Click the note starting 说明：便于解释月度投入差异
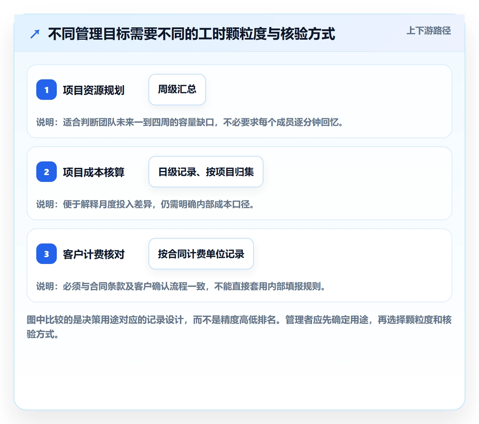This screenshot has height=424, width=479. point(145,204)
